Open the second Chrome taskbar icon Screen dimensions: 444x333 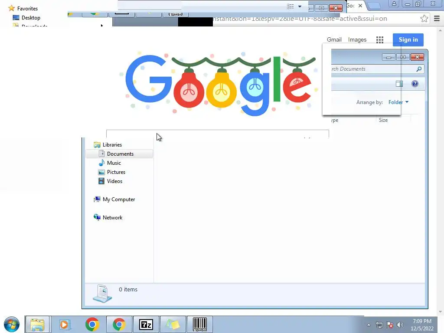[x=119, y=324]
